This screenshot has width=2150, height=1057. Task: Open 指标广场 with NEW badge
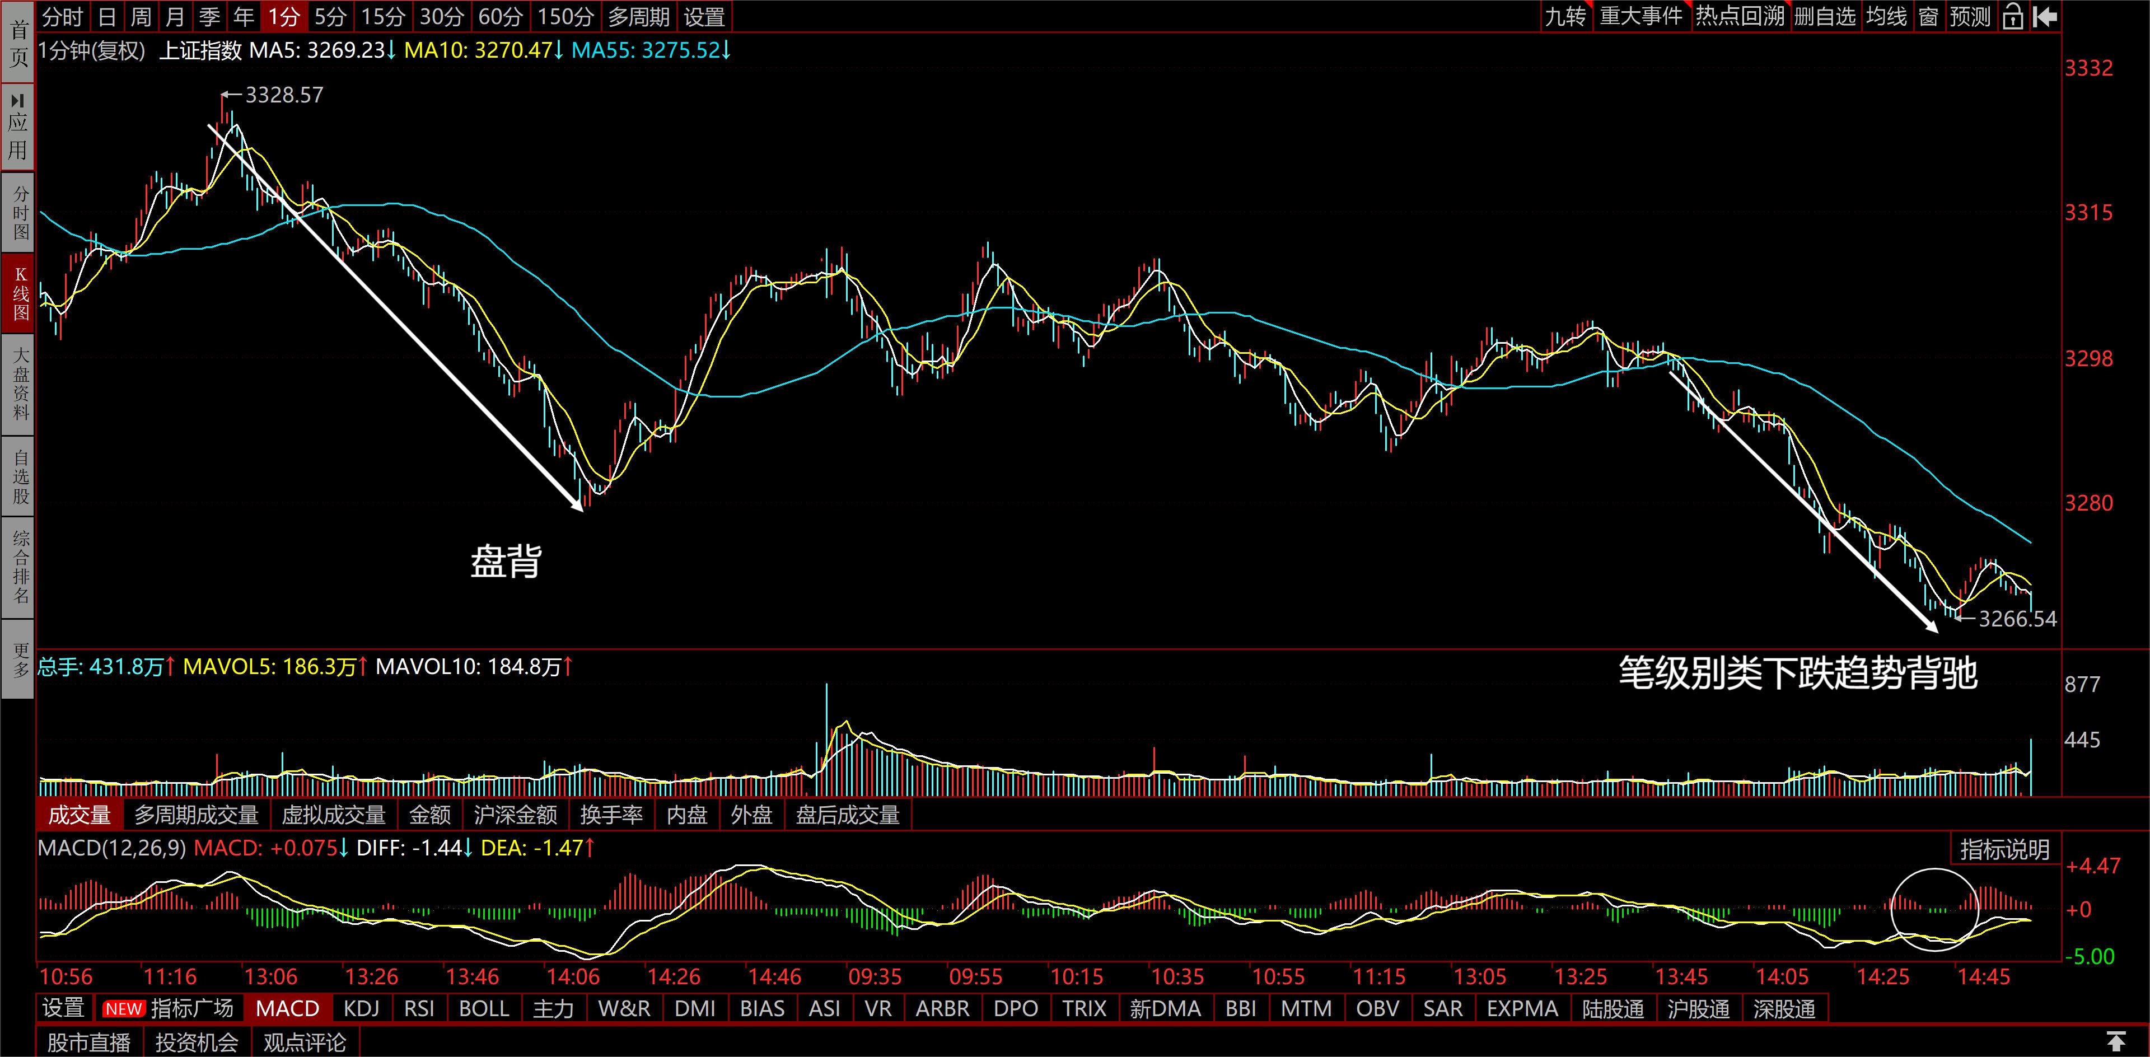[x=169, y=1009]
